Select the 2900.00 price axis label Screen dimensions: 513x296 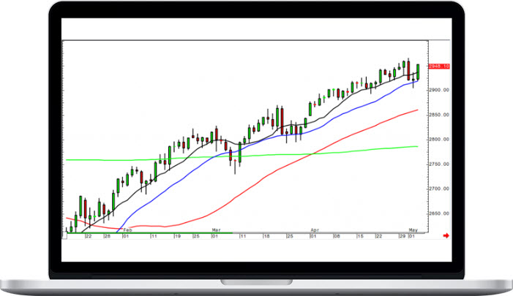tap(438, 90)
